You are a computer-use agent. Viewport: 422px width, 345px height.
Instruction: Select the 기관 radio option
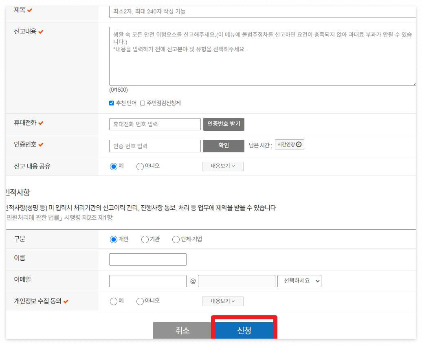point(145,239)
